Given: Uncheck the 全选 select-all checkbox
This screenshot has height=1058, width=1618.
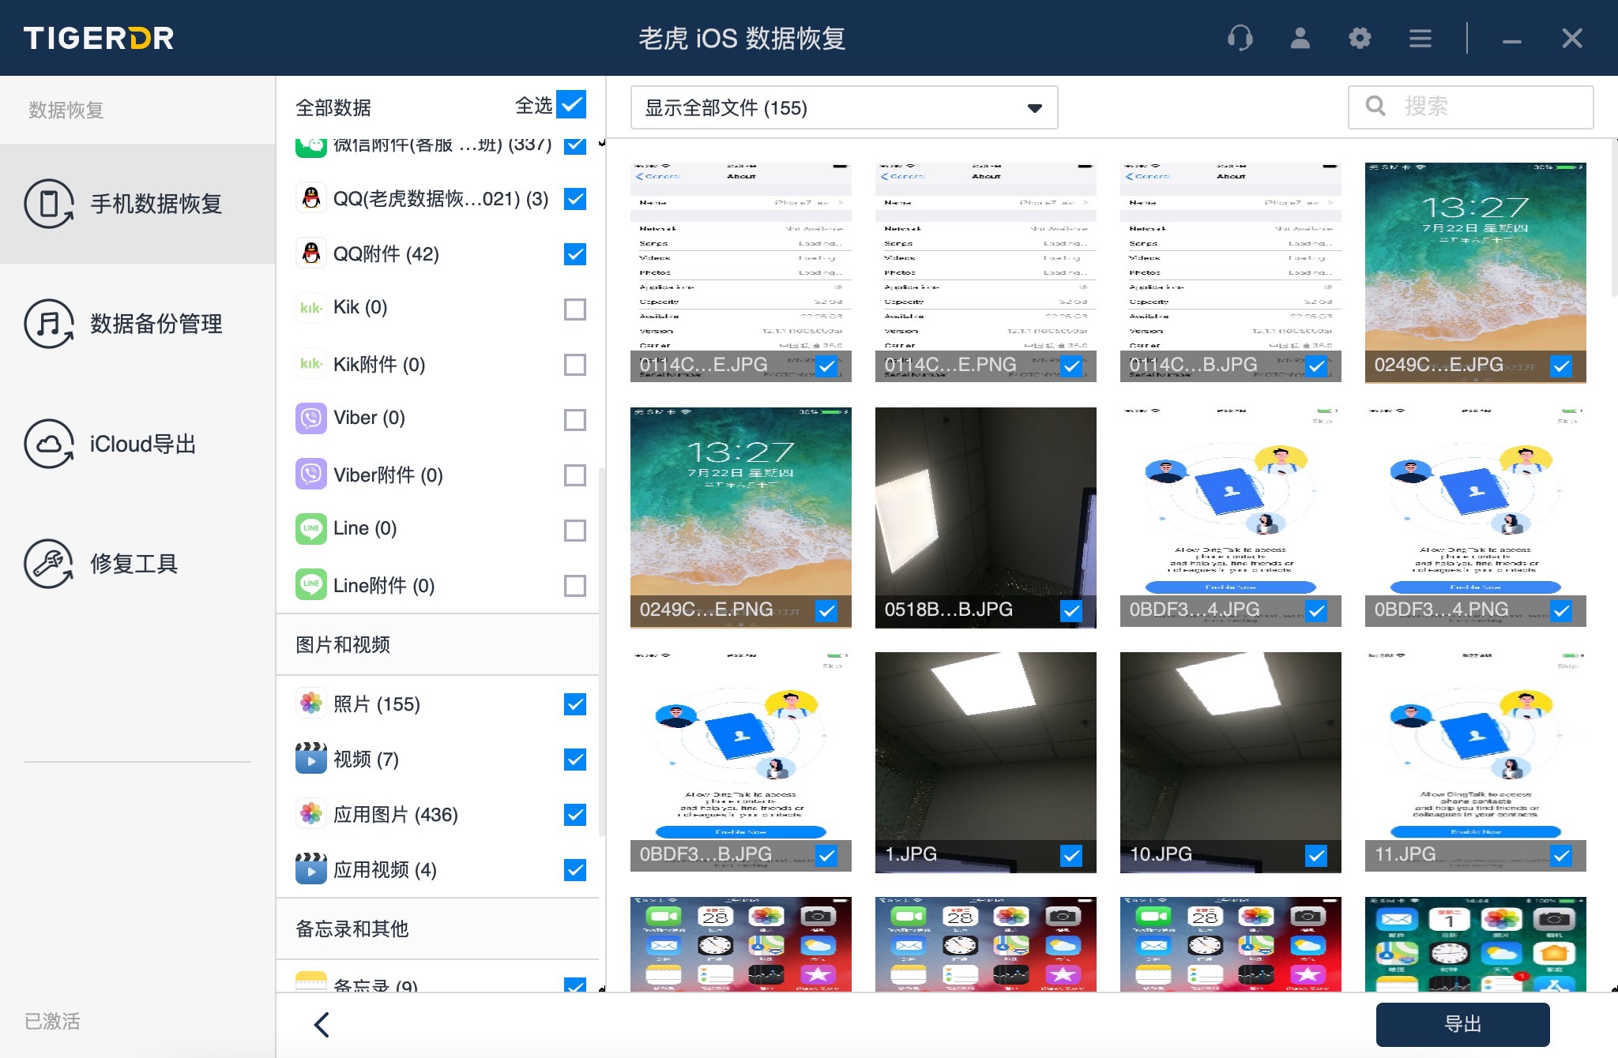Looking at the screenshot, I should tap(571, 105).
